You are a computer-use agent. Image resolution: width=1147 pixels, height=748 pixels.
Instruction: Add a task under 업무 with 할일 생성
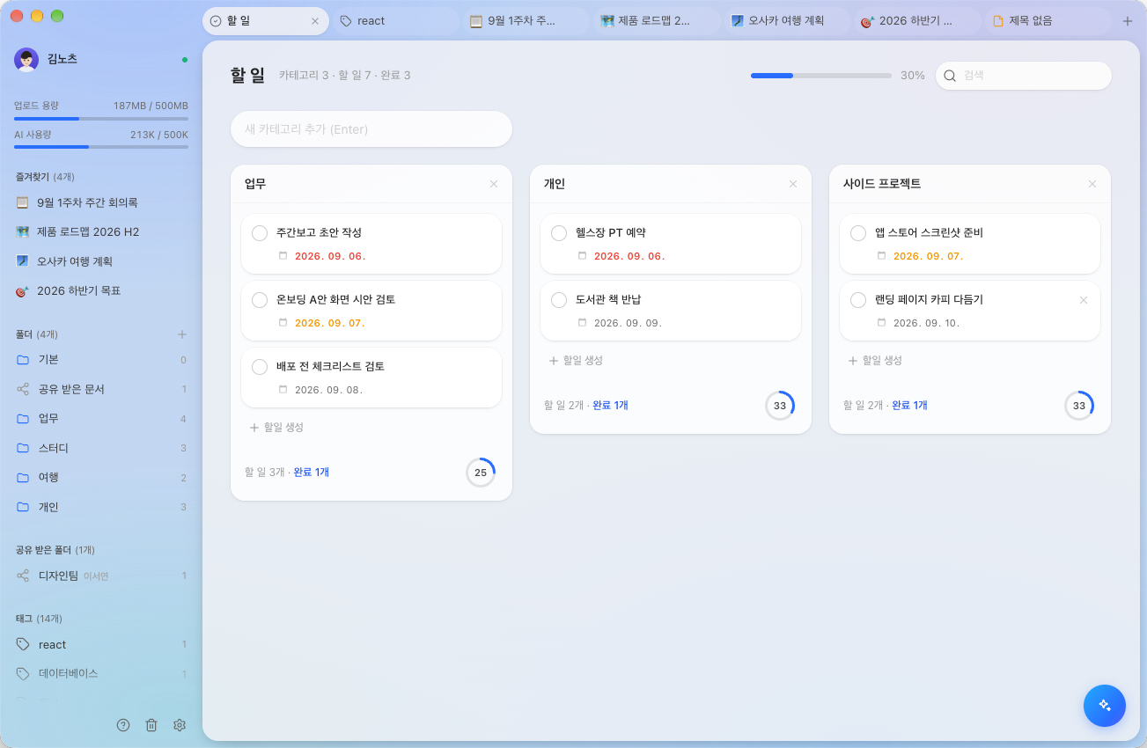point(276,428)
